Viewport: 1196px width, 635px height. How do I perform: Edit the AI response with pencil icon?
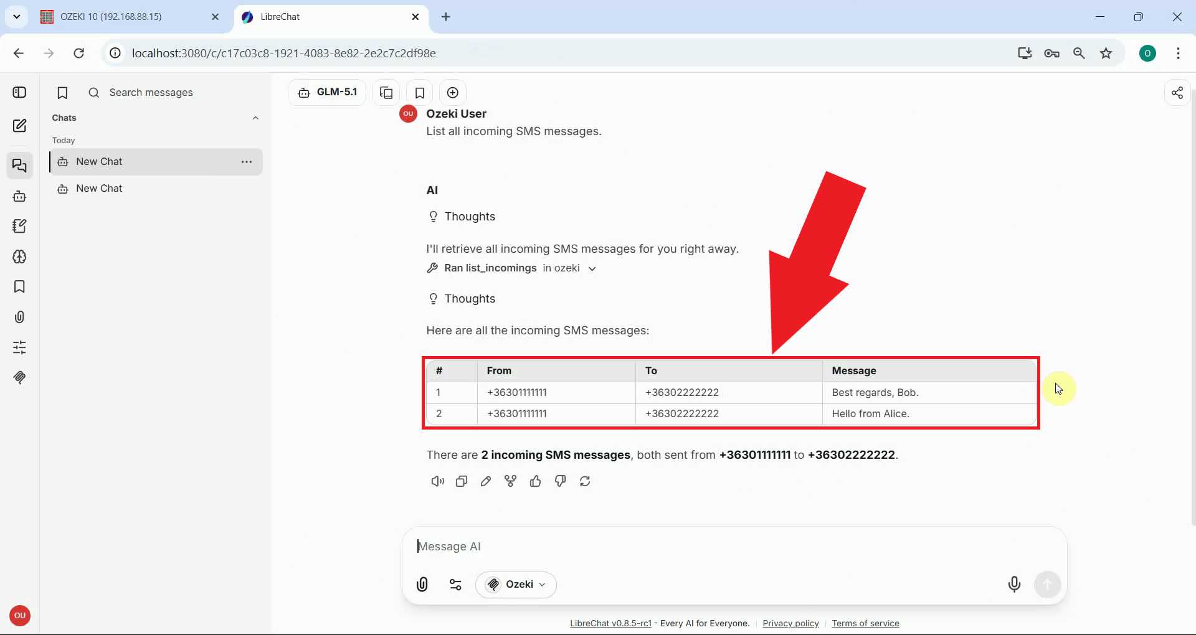pos(486,481)
